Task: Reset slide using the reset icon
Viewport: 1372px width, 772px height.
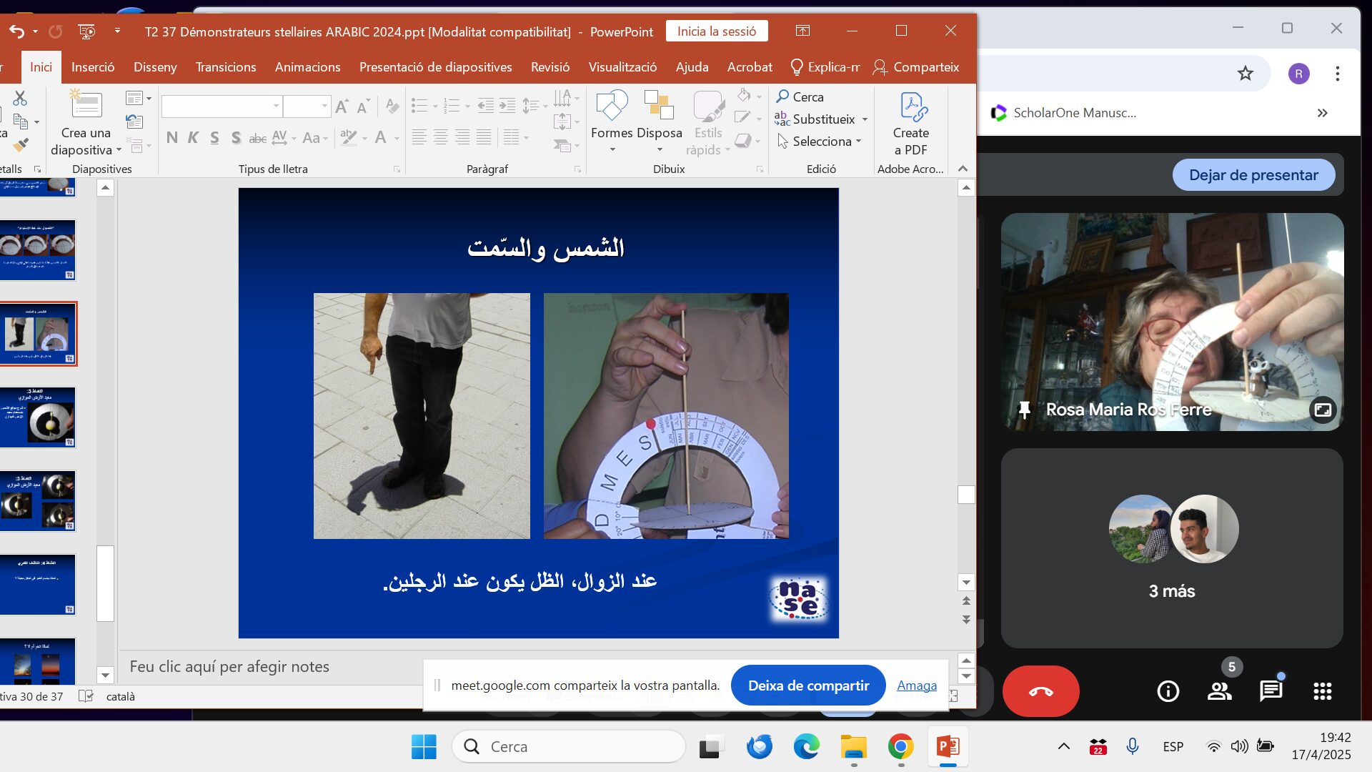Action: point(134,122)
